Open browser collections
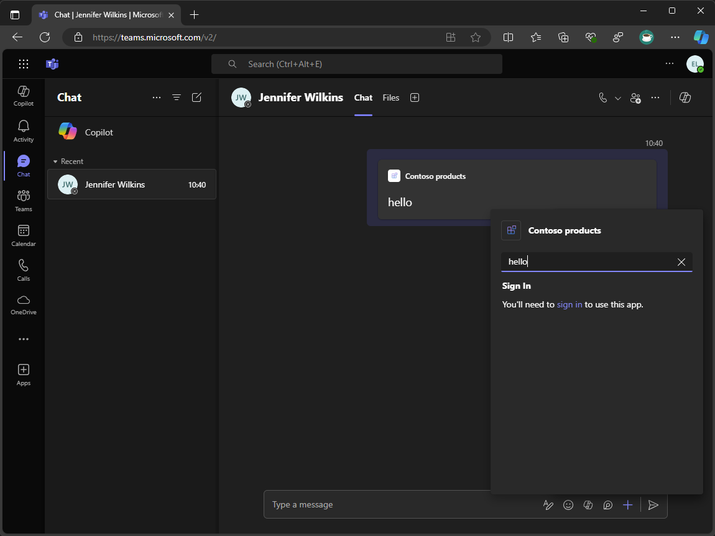The width and height of the screenshot is (715, 536). [x=564, y=37]
